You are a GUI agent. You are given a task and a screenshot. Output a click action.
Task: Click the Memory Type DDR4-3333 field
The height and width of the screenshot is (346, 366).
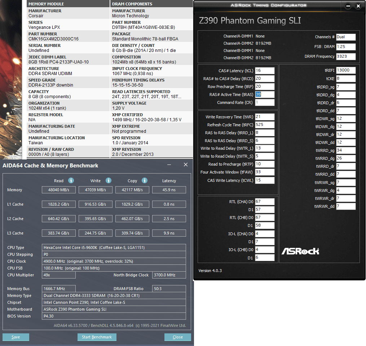point(114,295)
